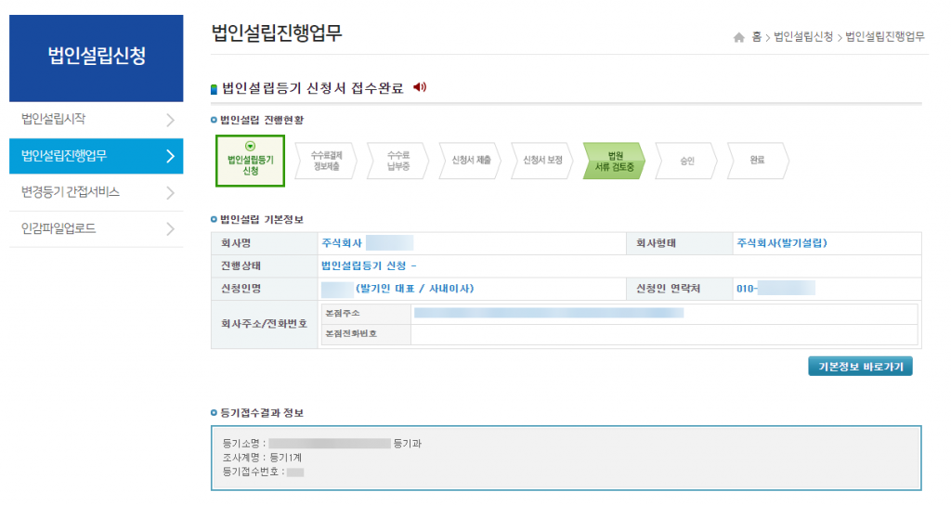The height and width of the screenshot is (505, 951).
Task: Expand chevron next to 법인설립진행업무
Action: click(x=171, y=156)
